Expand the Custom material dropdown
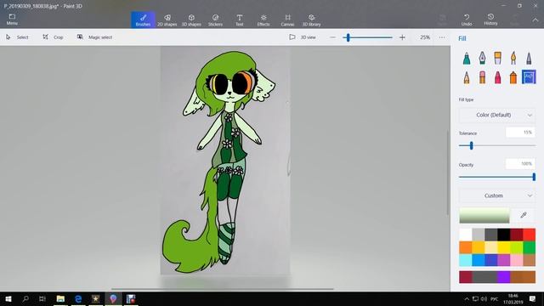The width and height of the screenshot is (544, 306). coord(497,195)
